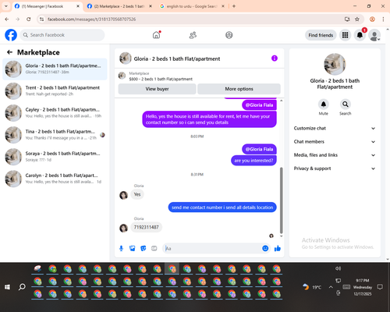
Task: Open the emoji picker in message box
Action: (265, 249)
